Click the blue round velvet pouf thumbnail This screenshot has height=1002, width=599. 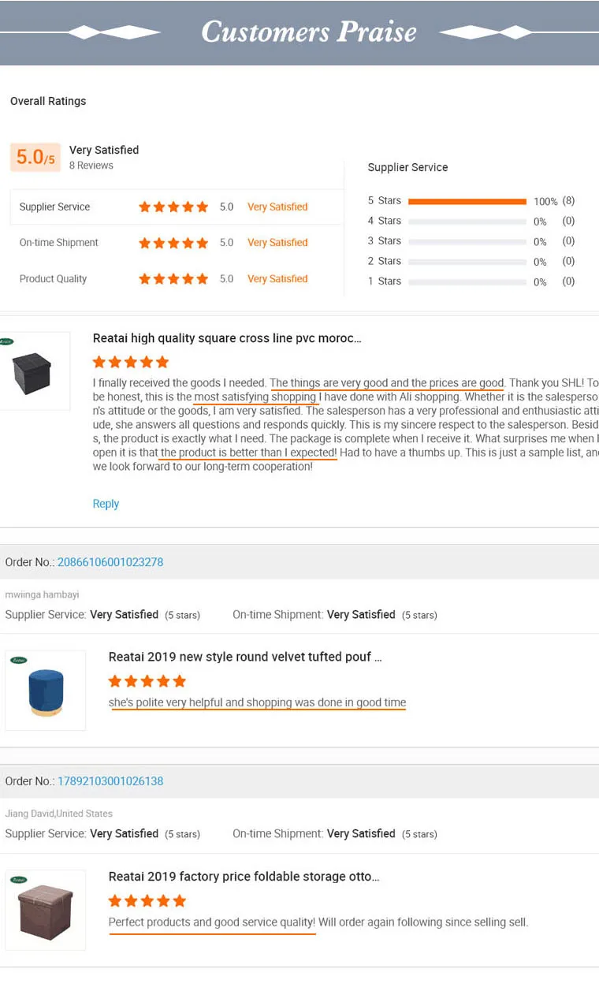coord(46,690)
